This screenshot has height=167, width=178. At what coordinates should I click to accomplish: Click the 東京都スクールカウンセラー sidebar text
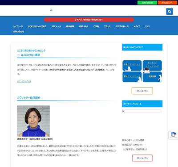133,145
